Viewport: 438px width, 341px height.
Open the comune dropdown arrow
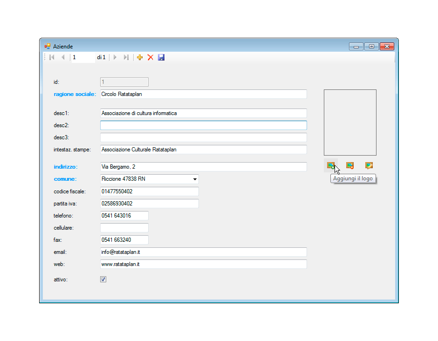pos(195,179)
